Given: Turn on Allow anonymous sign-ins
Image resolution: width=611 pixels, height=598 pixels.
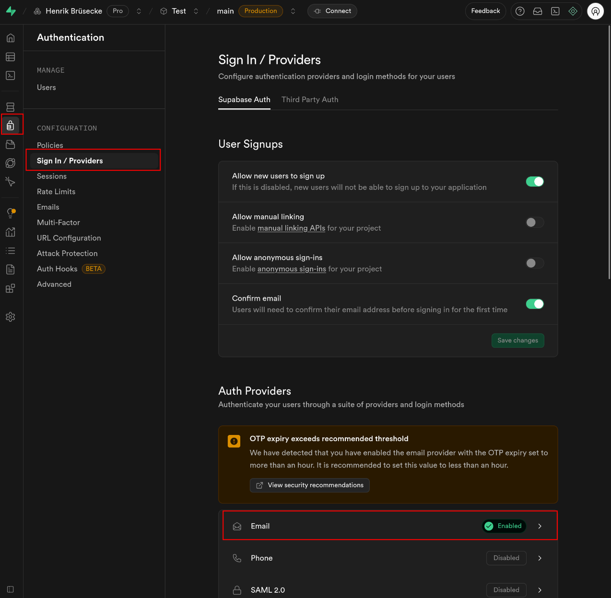Looking at the screenshot, I should (x=535, y=263).
